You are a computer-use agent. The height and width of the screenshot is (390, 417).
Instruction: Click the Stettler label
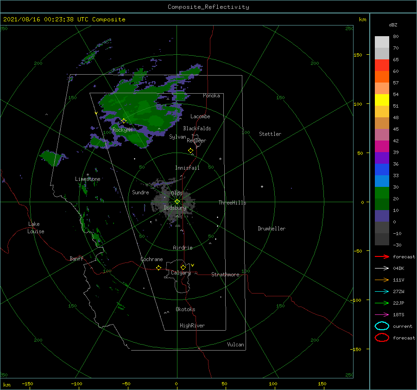click(270, 134)
